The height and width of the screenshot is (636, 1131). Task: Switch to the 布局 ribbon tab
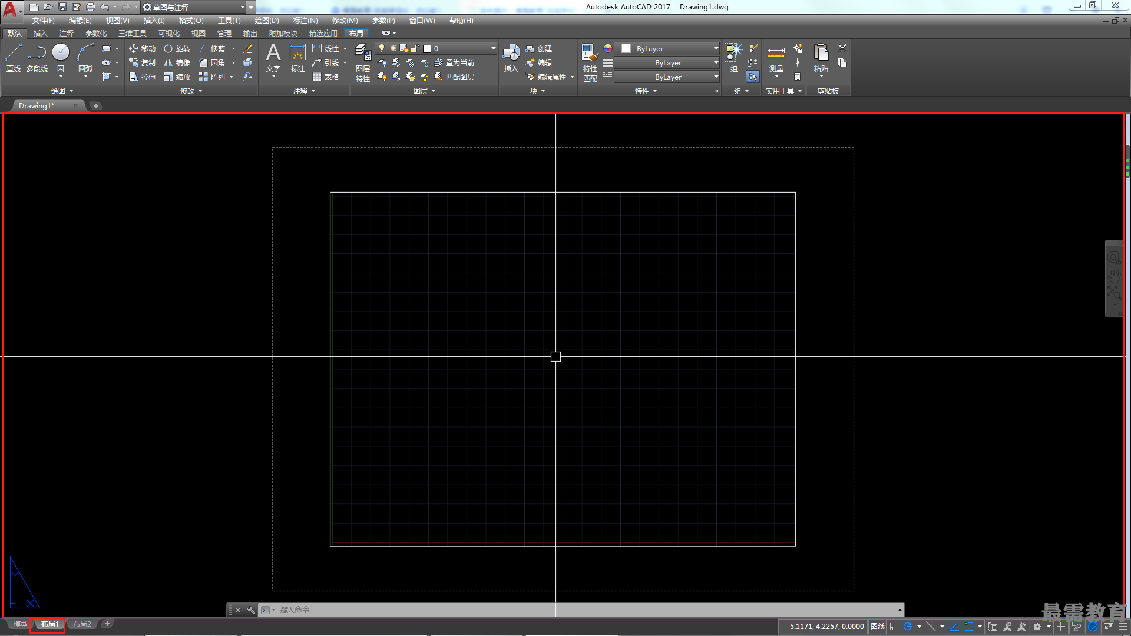coord(356,33)
